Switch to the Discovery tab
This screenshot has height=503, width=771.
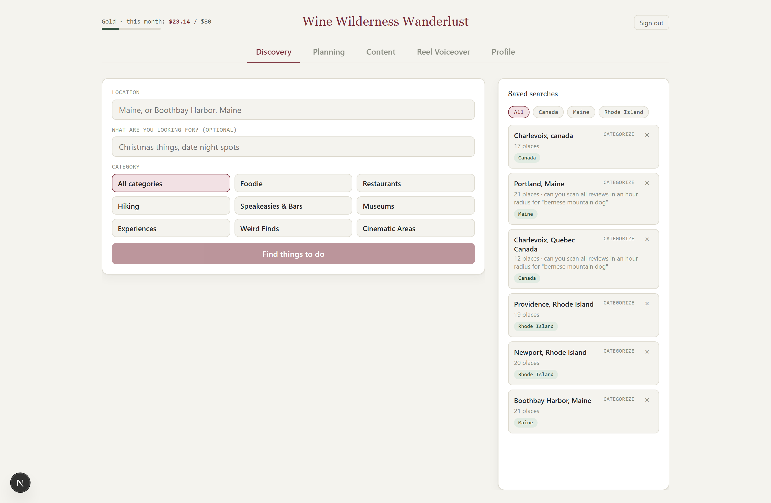click(273, 52)
